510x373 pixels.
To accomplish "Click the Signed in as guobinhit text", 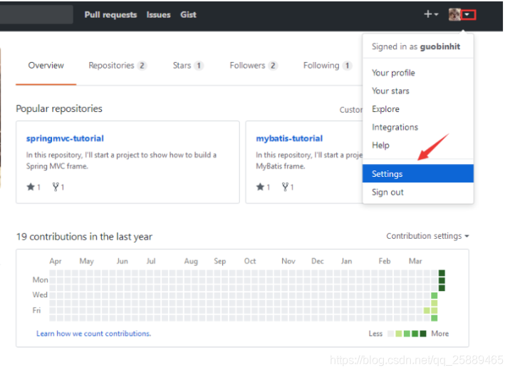I will [416, 46].
